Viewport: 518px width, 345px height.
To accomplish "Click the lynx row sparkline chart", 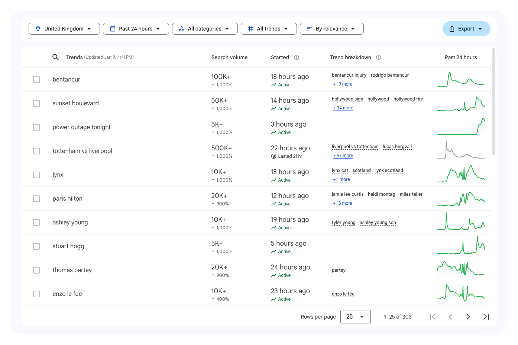I will [461, 175].
